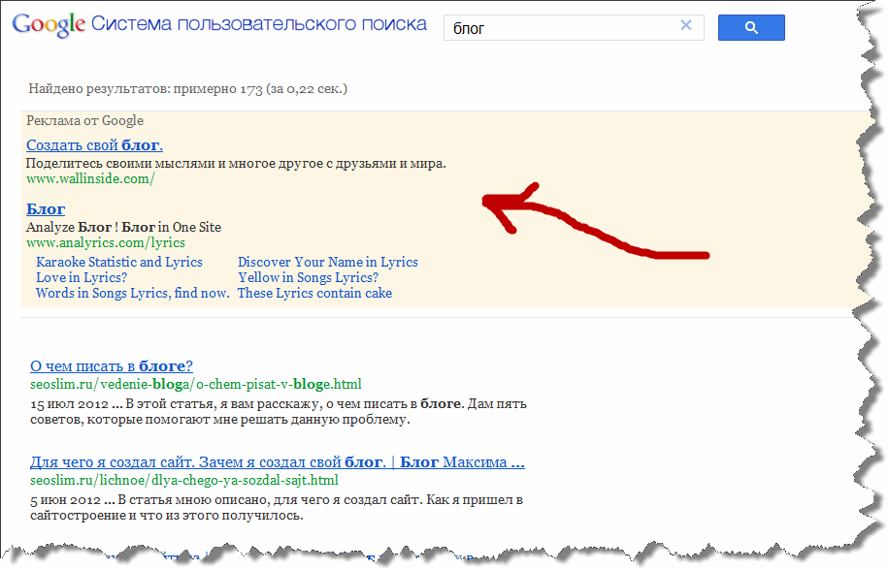This screenshot has height=570, width=889.
Task: Click the snippet starting "5 июн 2012"
Action: click(277, 508)
